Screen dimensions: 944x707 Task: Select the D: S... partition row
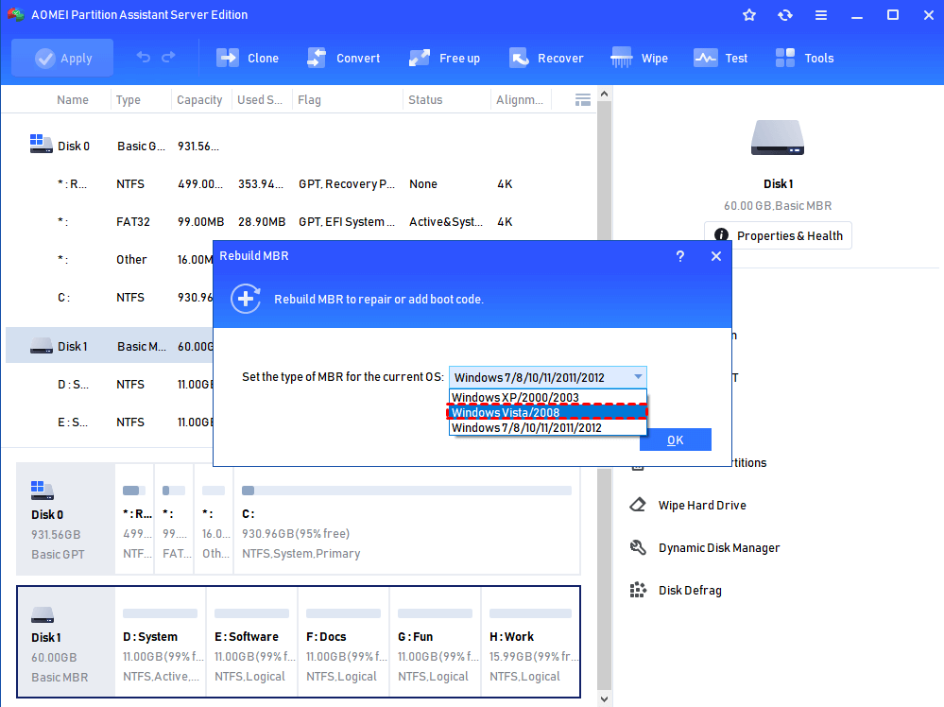pos(110,384)
